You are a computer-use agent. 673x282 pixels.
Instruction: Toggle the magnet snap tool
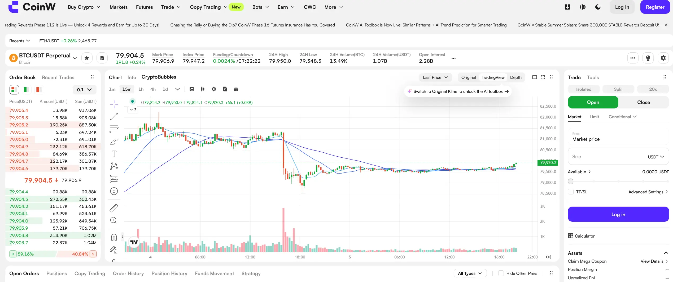pos(114,237)
